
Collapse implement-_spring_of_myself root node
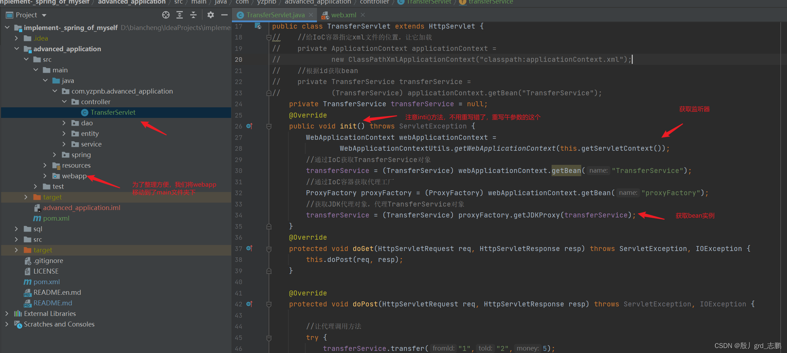tap(7, 28)
